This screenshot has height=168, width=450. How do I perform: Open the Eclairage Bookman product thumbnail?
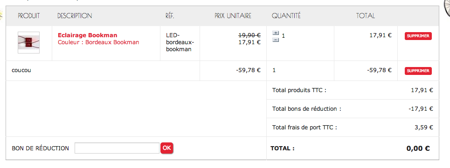point(28,42)
